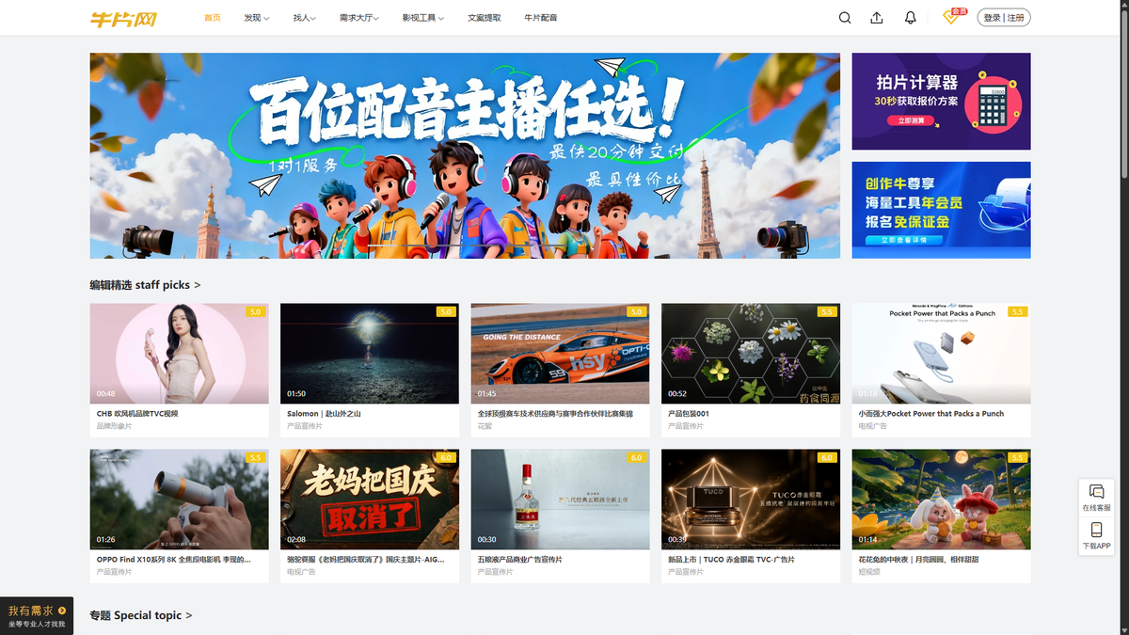This screenshot has height=635, width=1129.
Task: Open 花花兔的中秋夜 video thumbnail
Action: point(941,499)
